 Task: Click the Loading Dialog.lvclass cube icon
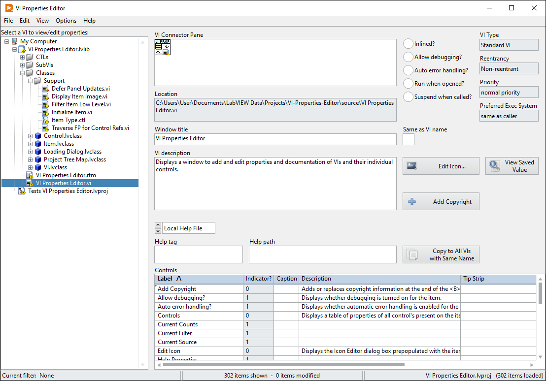coord(38,152)
